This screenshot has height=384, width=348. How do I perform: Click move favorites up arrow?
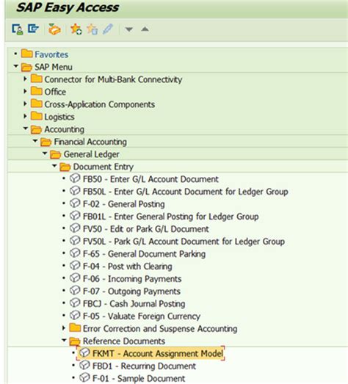point(145,29)
